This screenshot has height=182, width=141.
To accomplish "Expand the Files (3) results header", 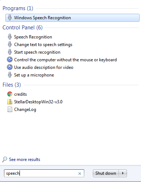I will (x=12, y=85).
